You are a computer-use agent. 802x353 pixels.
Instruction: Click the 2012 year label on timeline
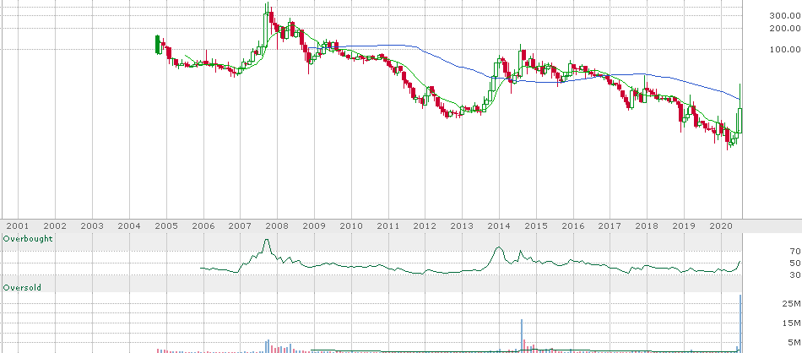coord(425,225)
